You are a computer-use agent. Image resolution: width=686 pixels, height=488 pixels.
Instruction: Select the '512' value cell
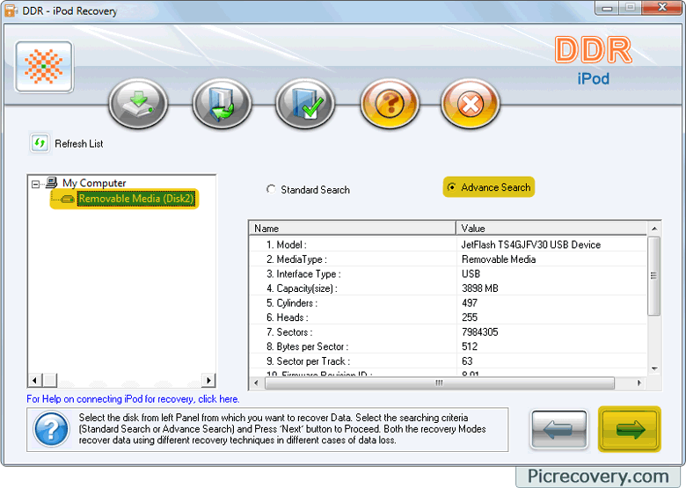470,346
